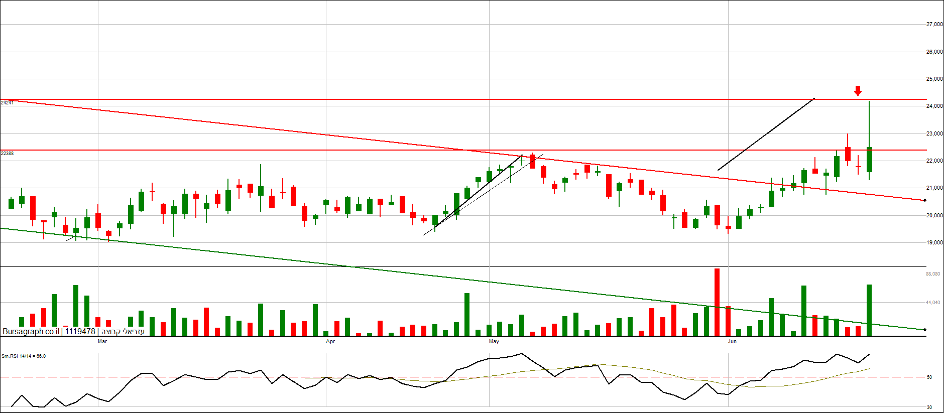Click the 88,080 volume axis label

933,274
